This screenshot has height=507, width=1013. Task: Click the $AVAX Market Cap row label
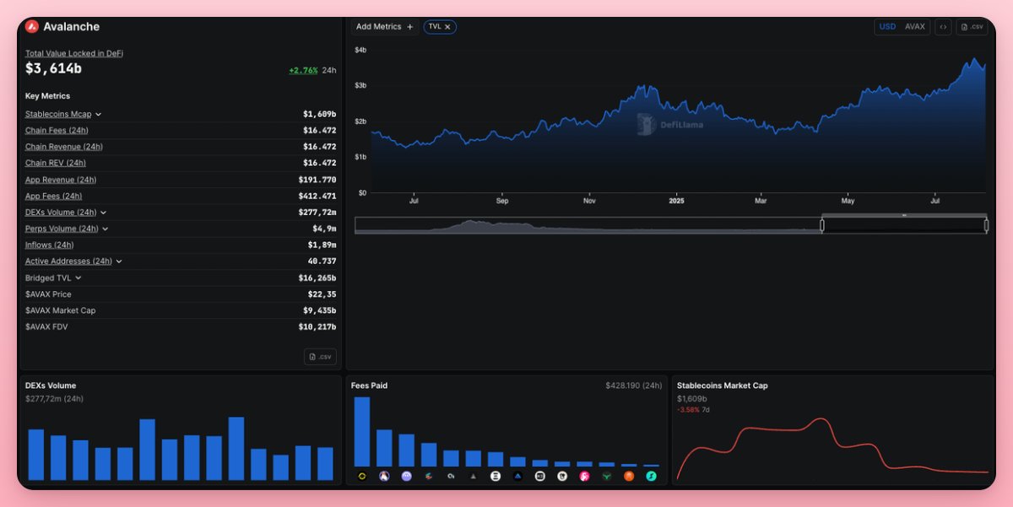tap(61, 310)
